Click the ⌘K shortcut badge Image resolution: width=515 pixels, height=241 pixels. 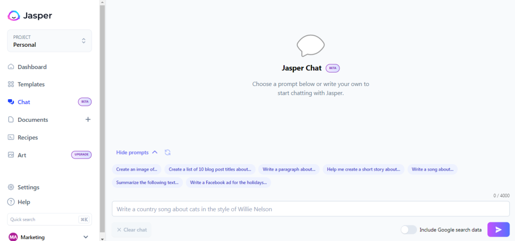click(x=84, y=220)
